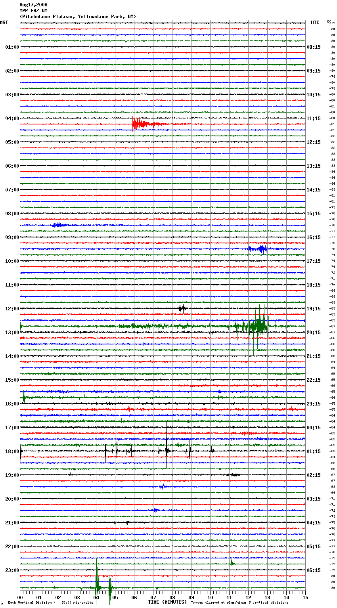Click the 04:15 UTC time label
The height and width of the screenshot is (608, 337).
coord(314,523)
